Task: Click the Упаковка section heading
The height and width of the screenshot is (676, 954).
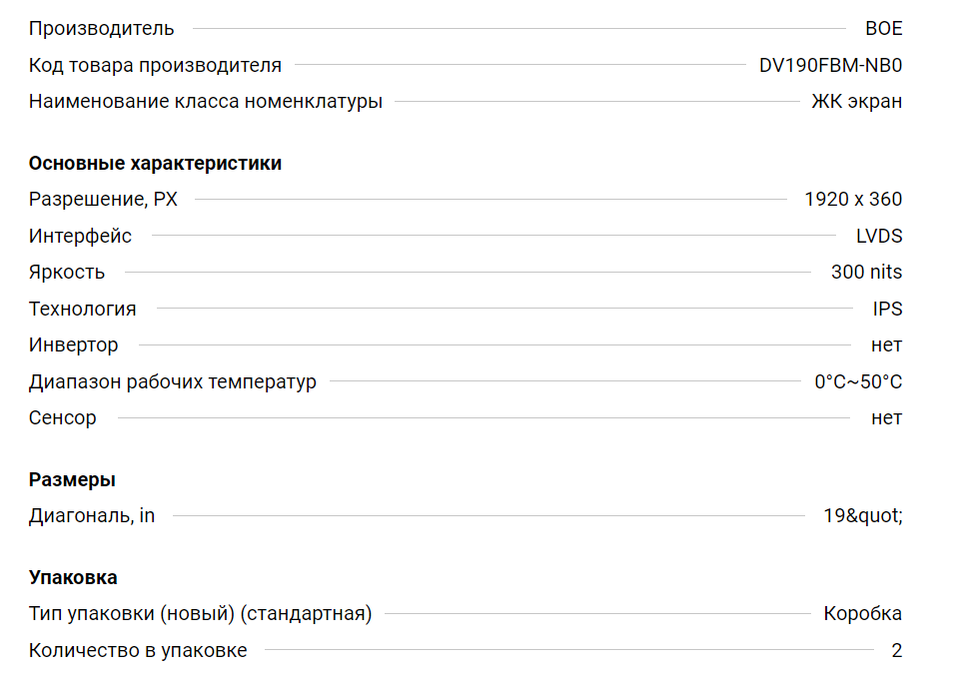Action: pos(73,578)
